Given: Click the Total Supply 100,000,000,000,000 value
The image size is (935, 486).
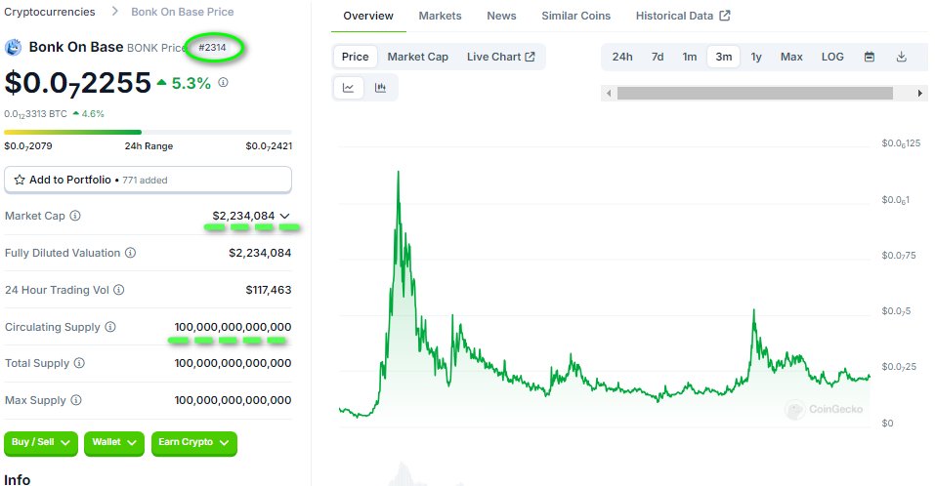Looking at the screenshot, I should (233, 363).
